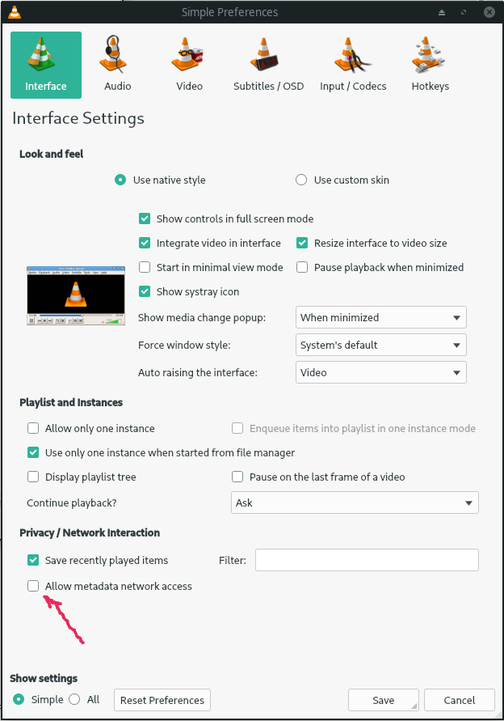504x721 pixels.
Task: Uncheck Show systray icon
Action: [x=145, y=291]
